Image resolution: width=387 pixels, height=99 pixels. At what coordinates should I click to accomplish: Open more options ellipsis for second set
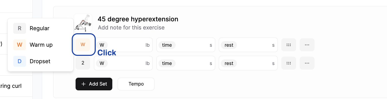click(x=307, y=63)
